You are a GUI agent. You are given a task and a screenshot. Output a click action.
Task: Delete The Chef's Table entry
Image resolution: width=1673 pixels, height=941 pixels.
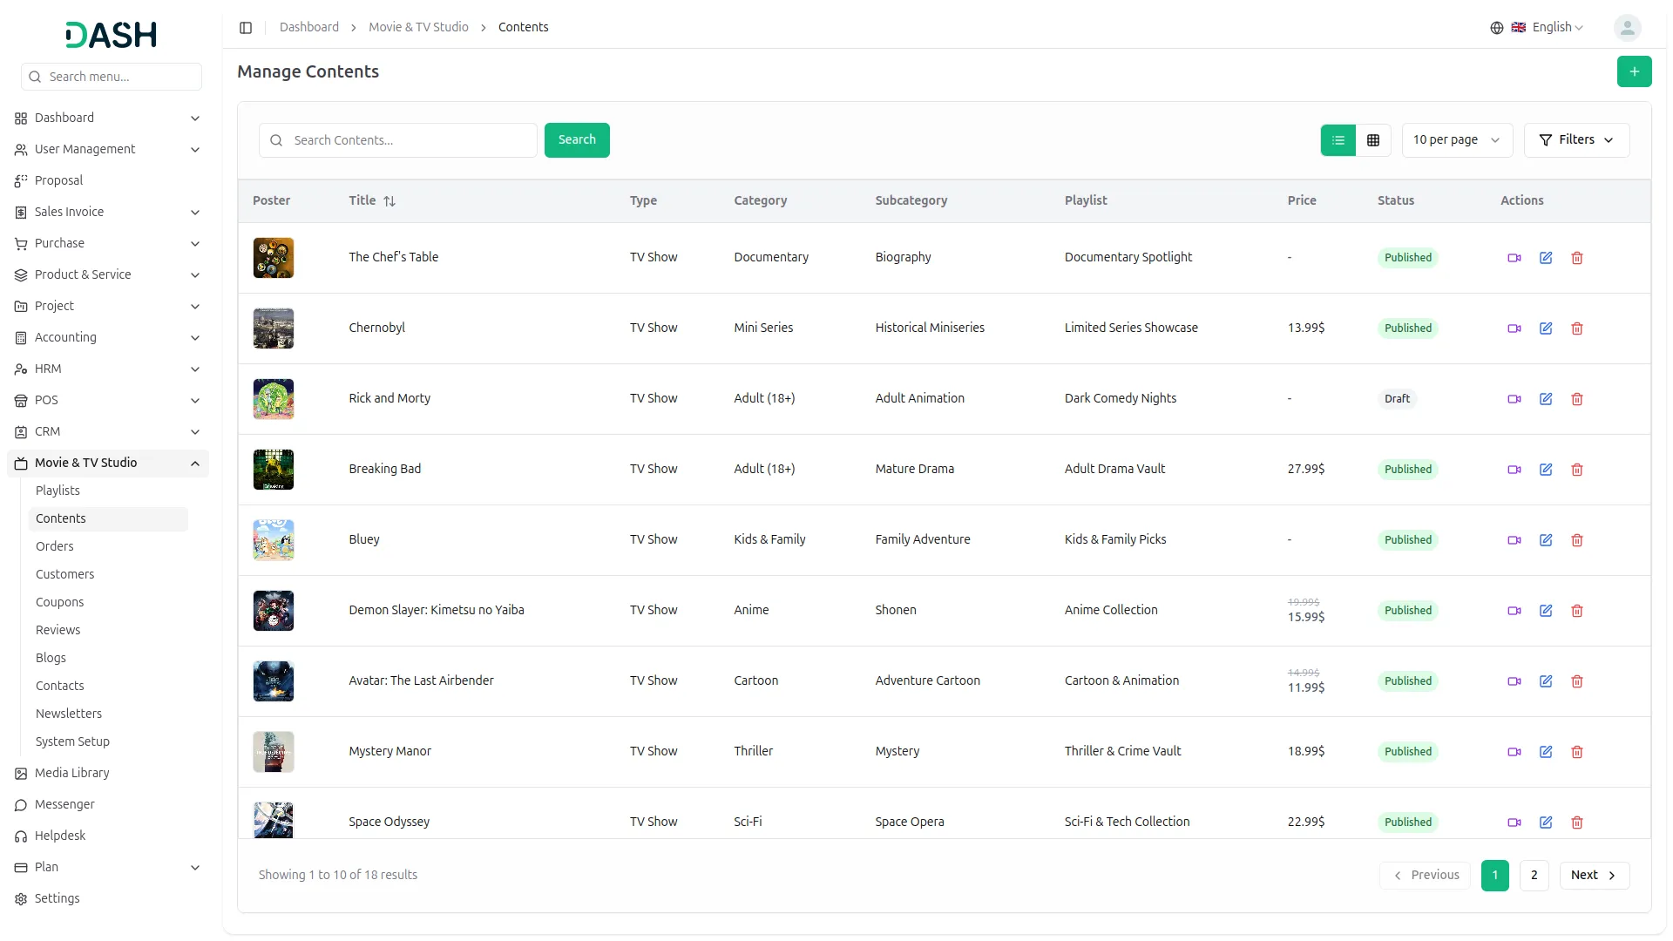(1577, 258)
